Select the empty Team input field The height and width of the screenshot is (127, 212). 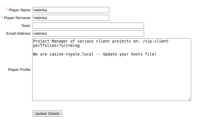tap(88, 25)
